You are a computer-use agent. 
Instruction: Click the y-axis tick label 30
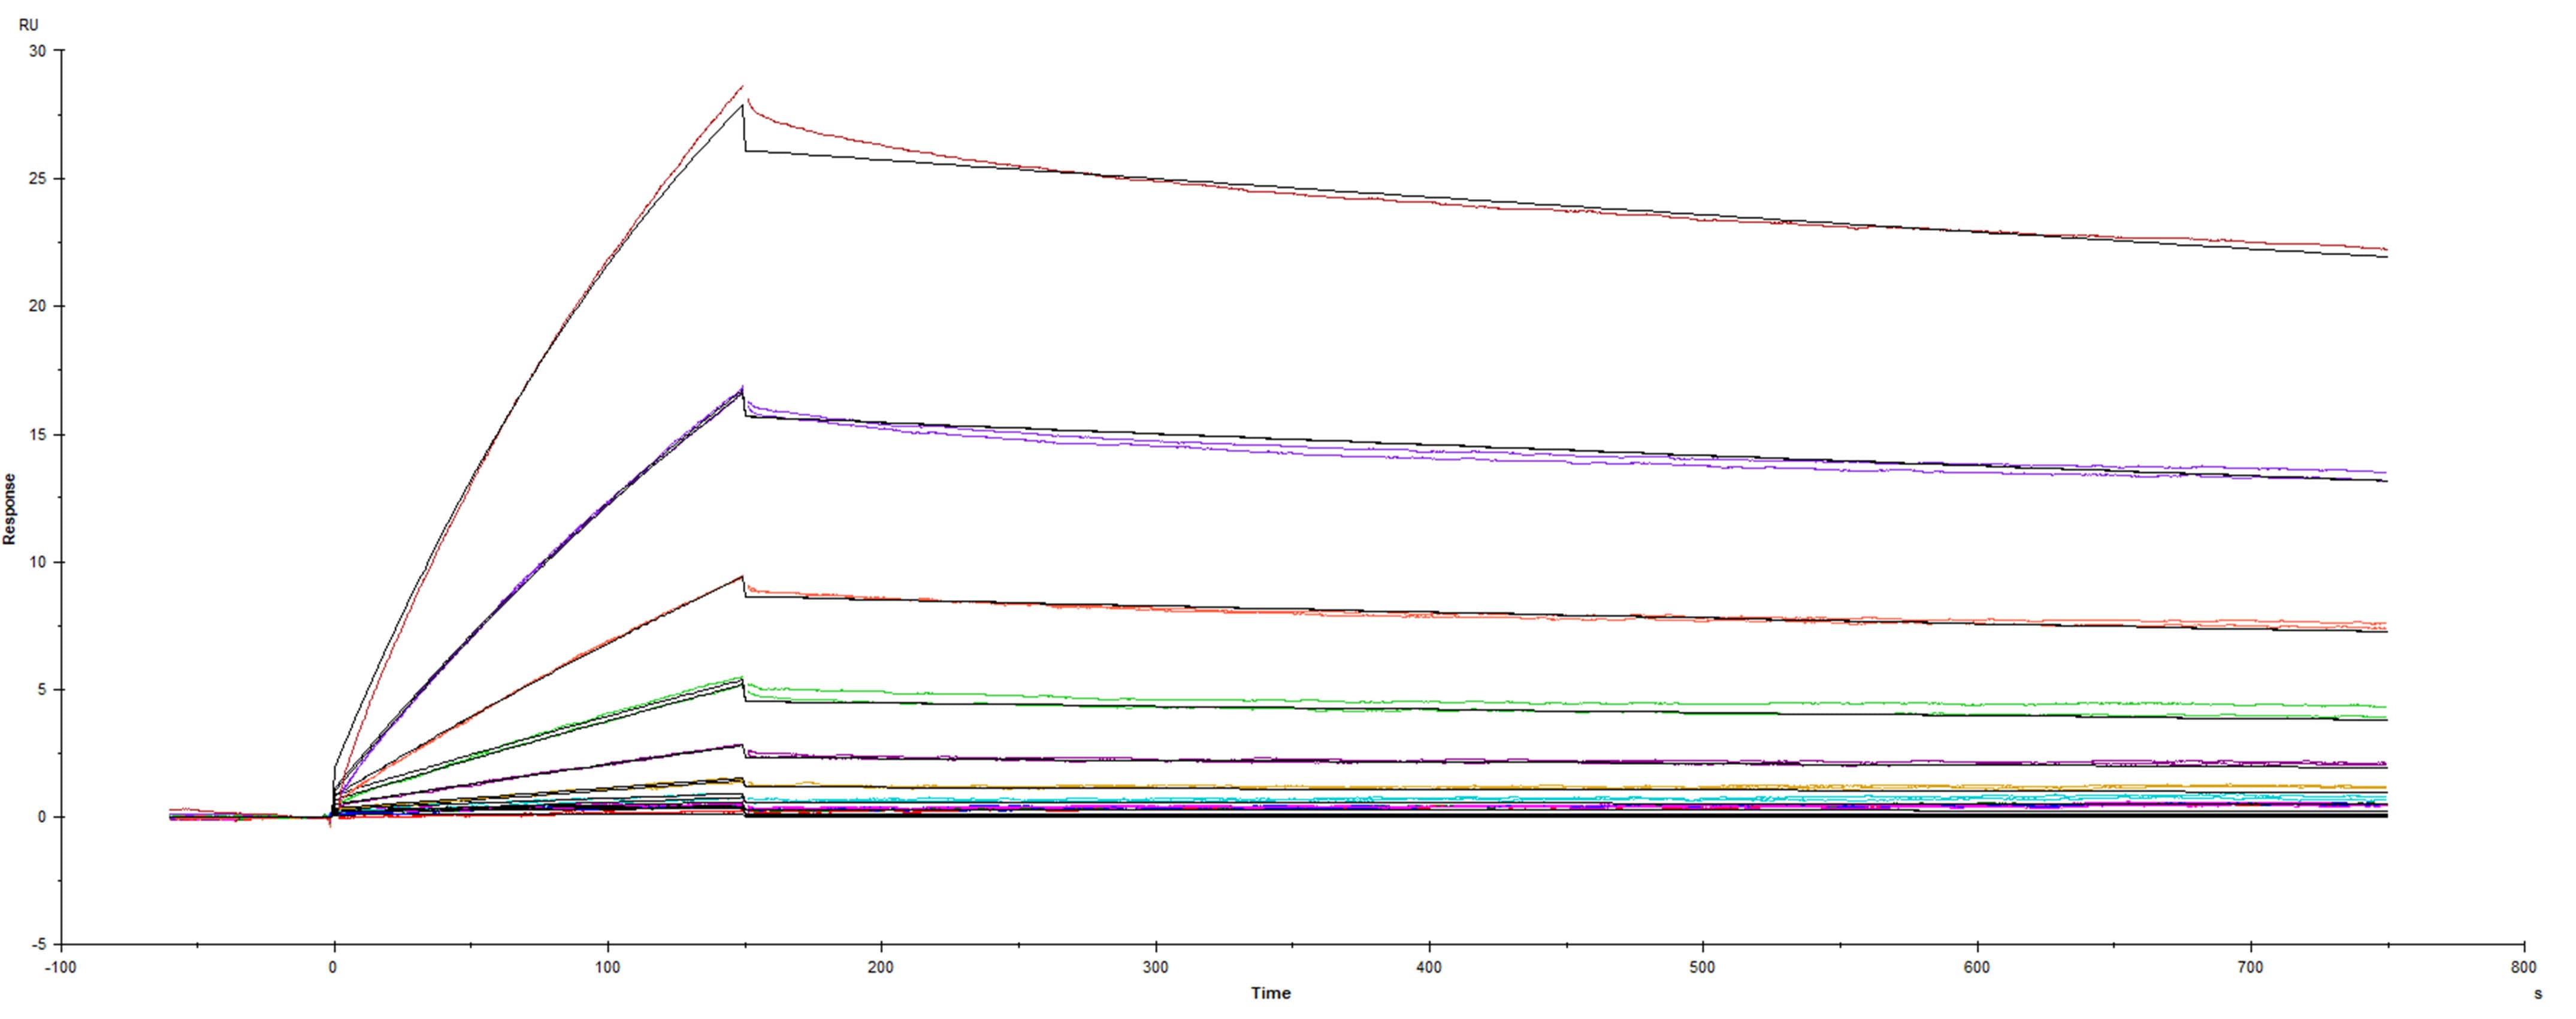38,51
